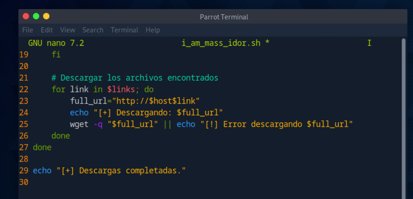The width and height of the screenshot is (413, 199).
Task: Open the Search menu
Action: click(x=93, y=30)
